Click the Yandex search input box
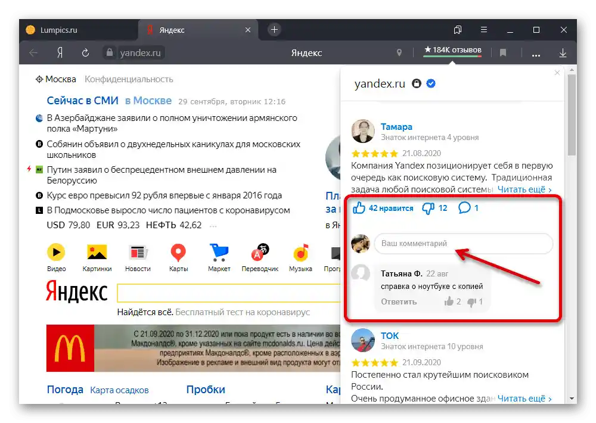 [228, 293]
